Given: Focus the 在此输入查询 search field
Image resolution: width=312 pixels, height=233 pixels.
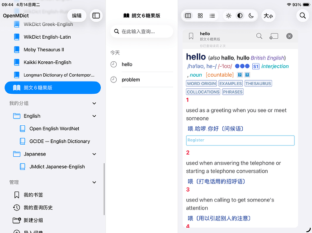Looking at the screenshot, I should 142,32.
